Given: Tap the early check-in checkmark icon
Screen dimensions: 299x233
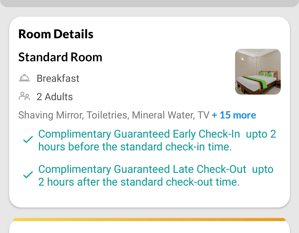Looking at the screenshot, I should (x=28, y=140).
